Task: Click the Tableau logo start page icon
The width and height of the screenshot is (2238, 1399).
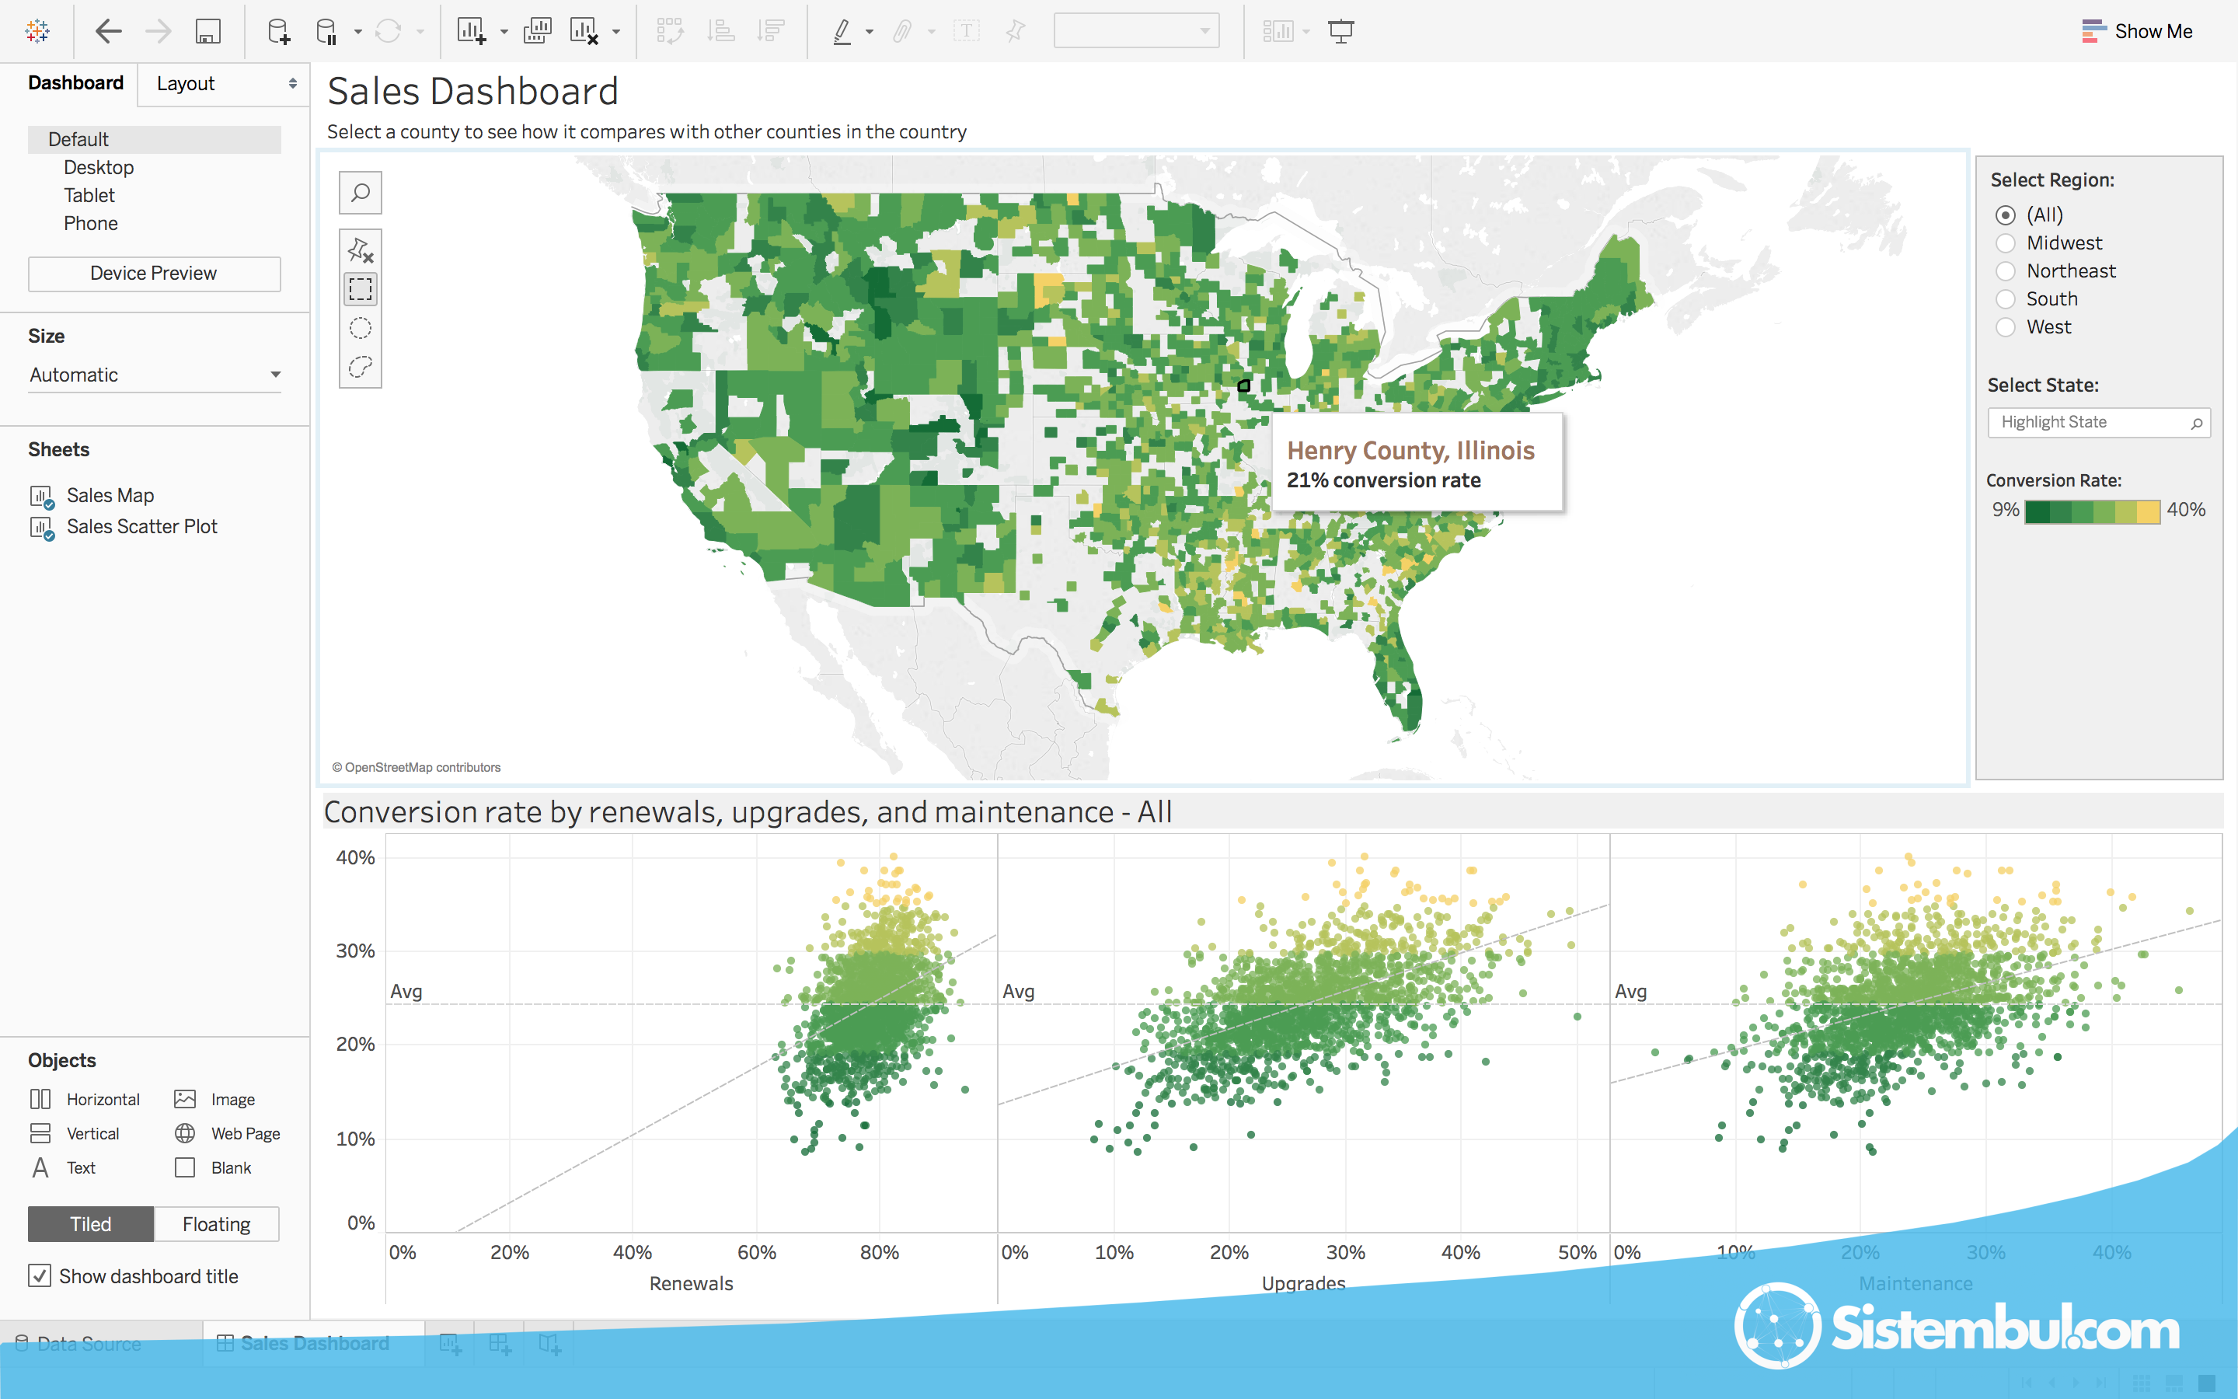Action: [37, 31]
